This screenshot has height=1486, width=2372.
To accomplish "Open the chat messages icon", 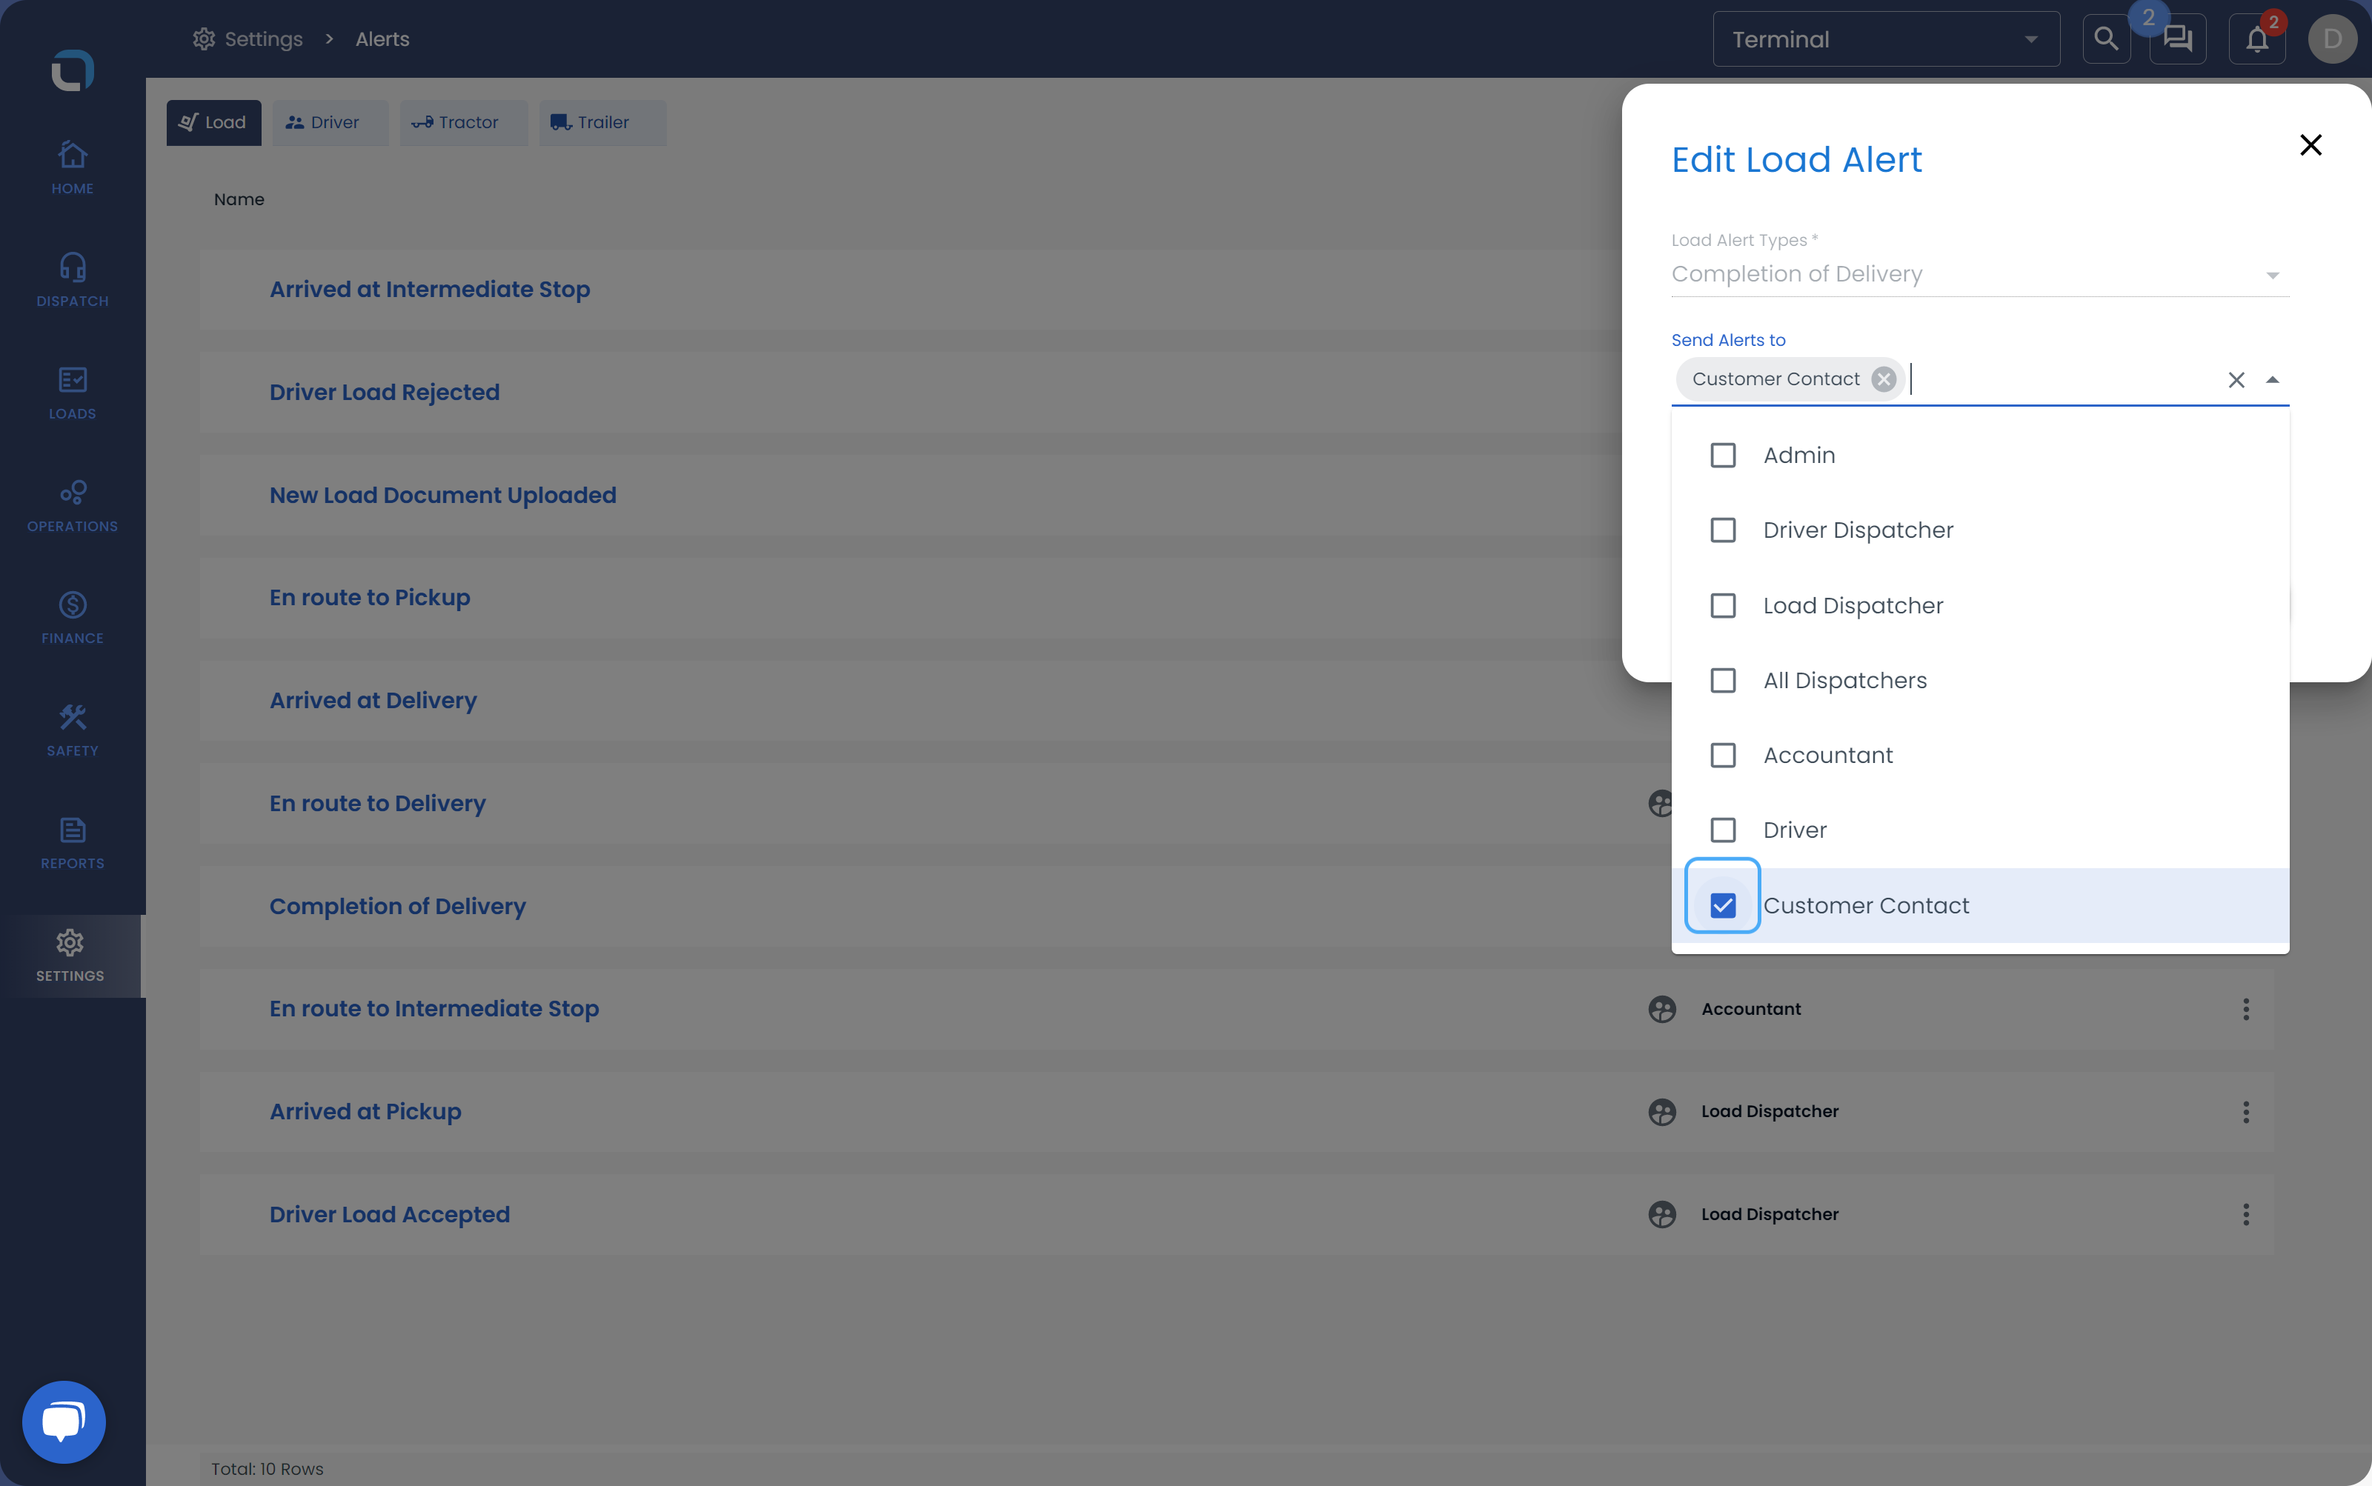I will [2177, 39].
